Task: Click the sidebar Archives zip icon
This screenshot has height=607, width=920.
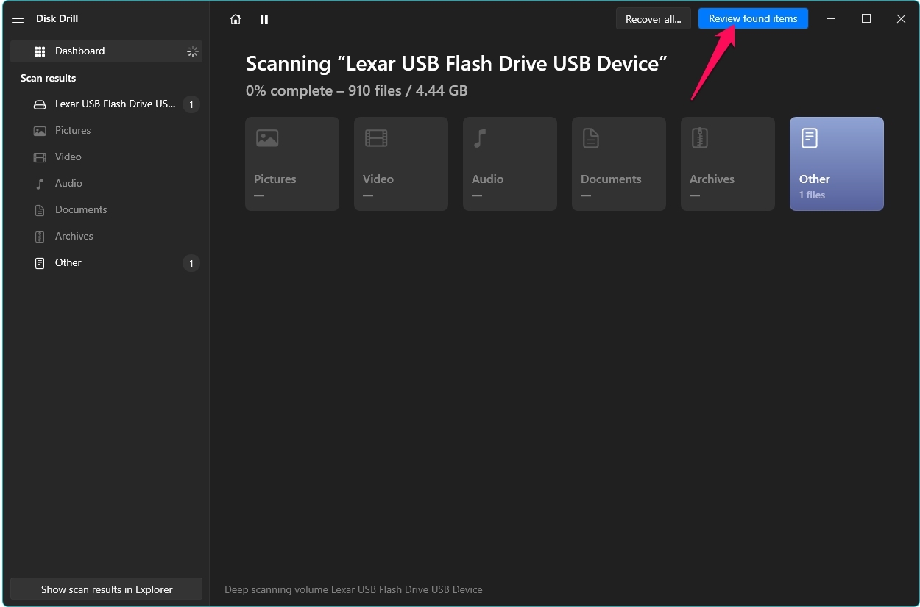Action: click(x=40, y=237)
